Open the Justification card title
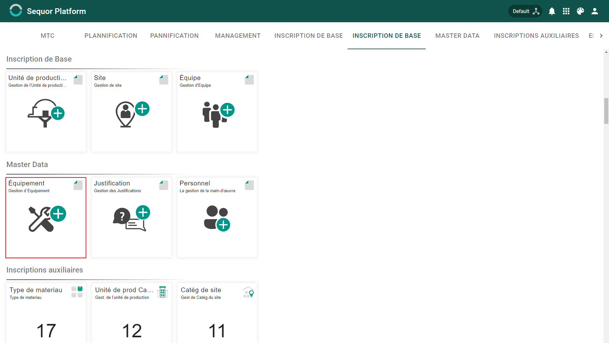The image size is (609, 343). coord(112,183)
